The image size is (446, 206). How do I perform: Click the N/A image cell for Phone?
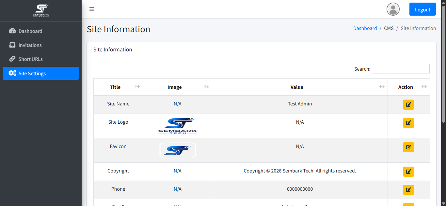pos(178,189)
